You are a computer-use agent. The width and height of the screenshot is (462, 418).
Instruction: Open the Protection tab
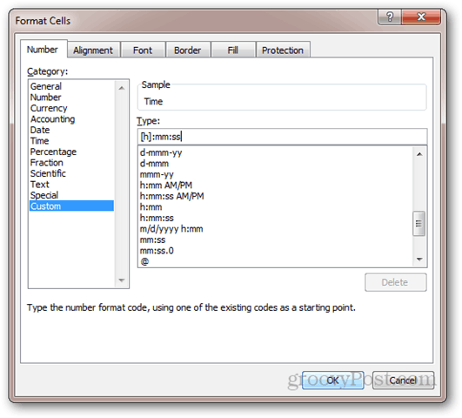coord(283,51)
